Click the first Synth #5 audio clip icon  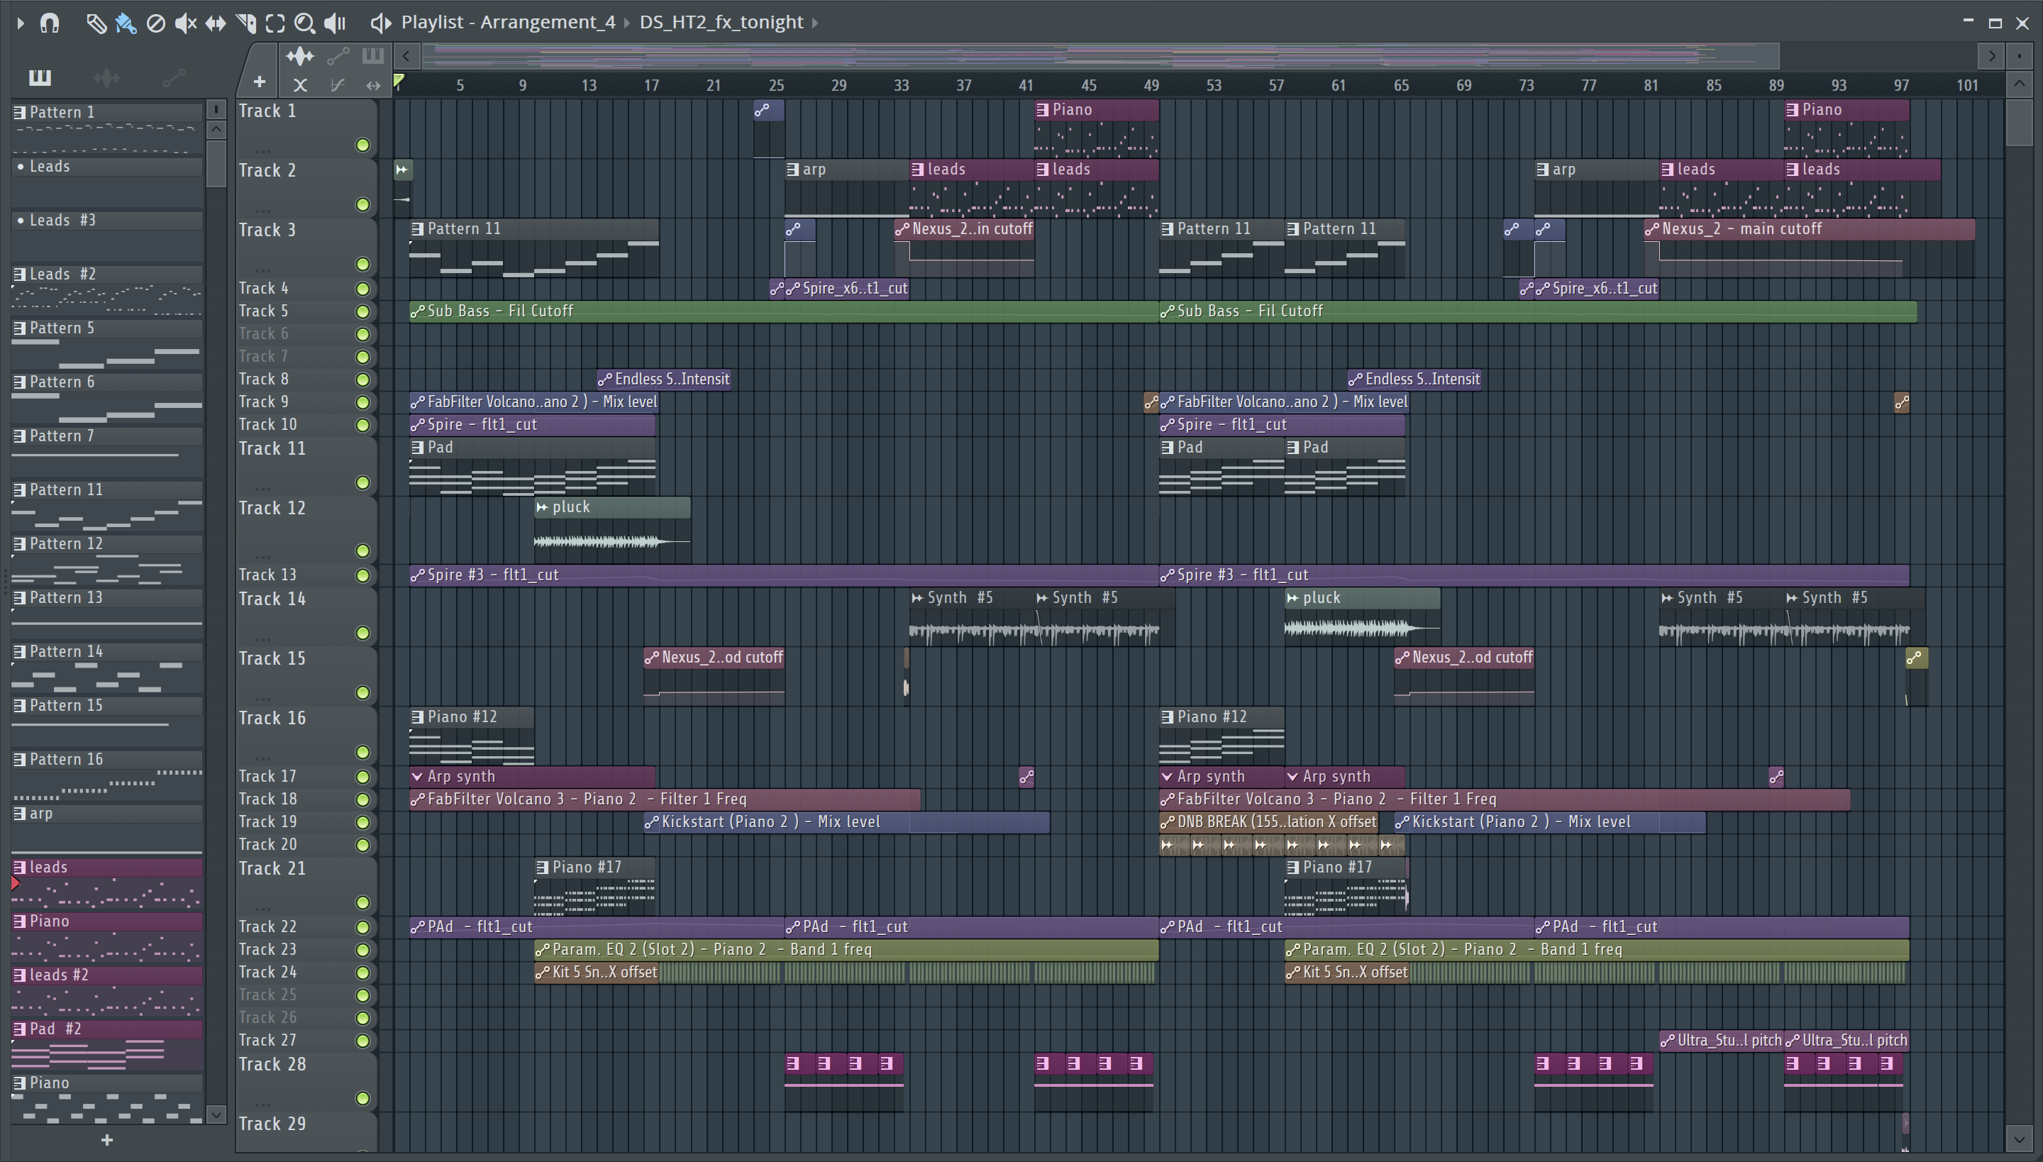point(918,598)
